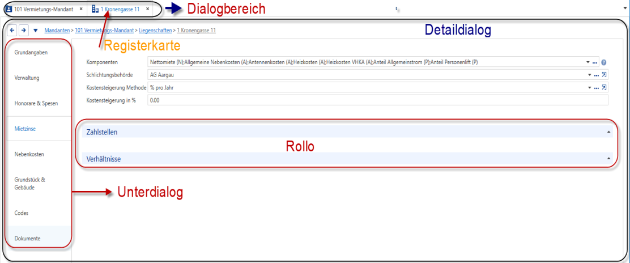
Task: Click the Kostensteigerung Methode label
Action: (x=116, y=87)
